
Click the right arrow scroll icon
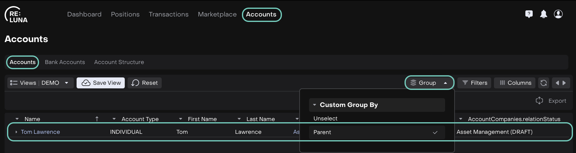[564, 83]
